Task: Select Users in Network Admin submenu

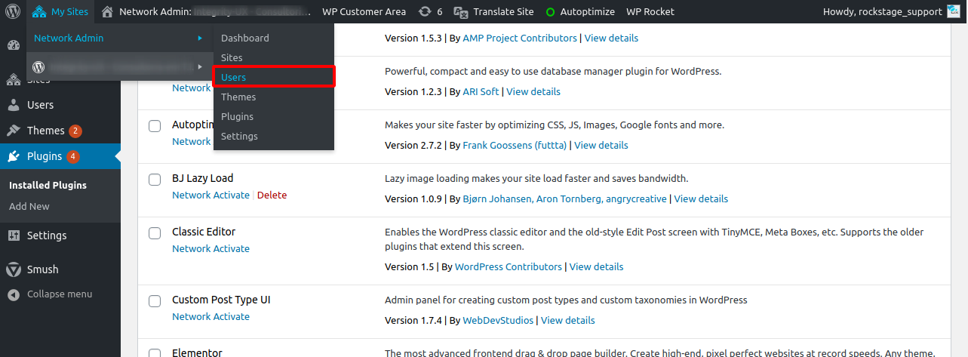Action: click(x=234, y=77)
